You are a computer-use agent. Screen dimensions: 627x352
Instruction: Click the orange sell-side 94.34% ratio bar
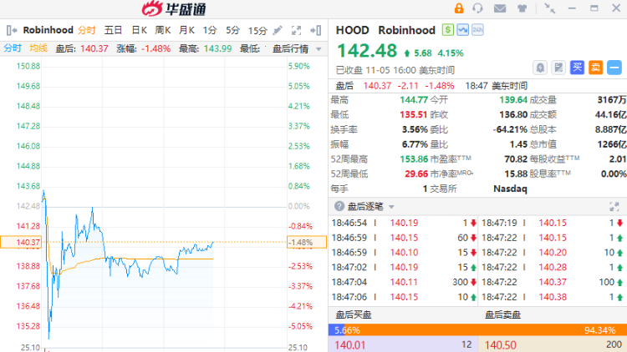pos(486,330)
